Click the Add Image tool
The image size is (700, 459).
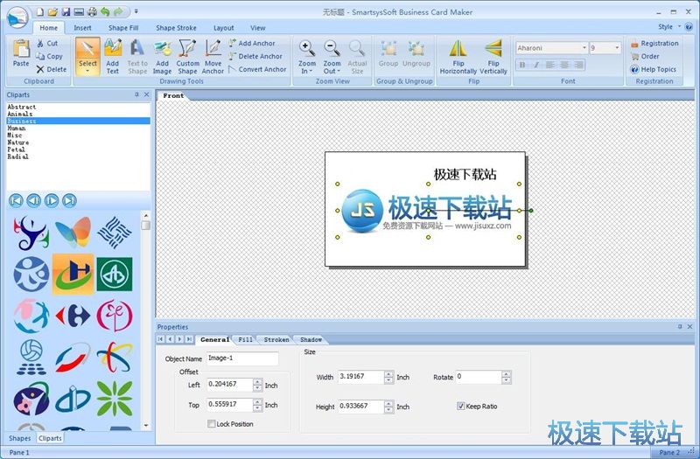point(163,56)
